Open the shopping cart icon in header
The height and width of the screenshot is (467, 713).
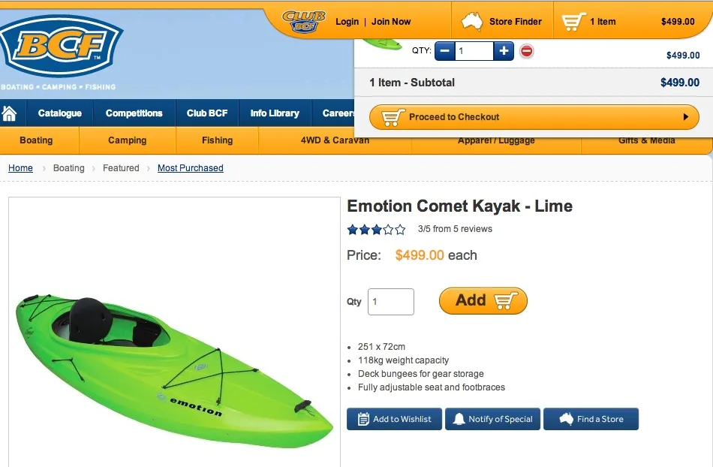click(x=573, y=22)
